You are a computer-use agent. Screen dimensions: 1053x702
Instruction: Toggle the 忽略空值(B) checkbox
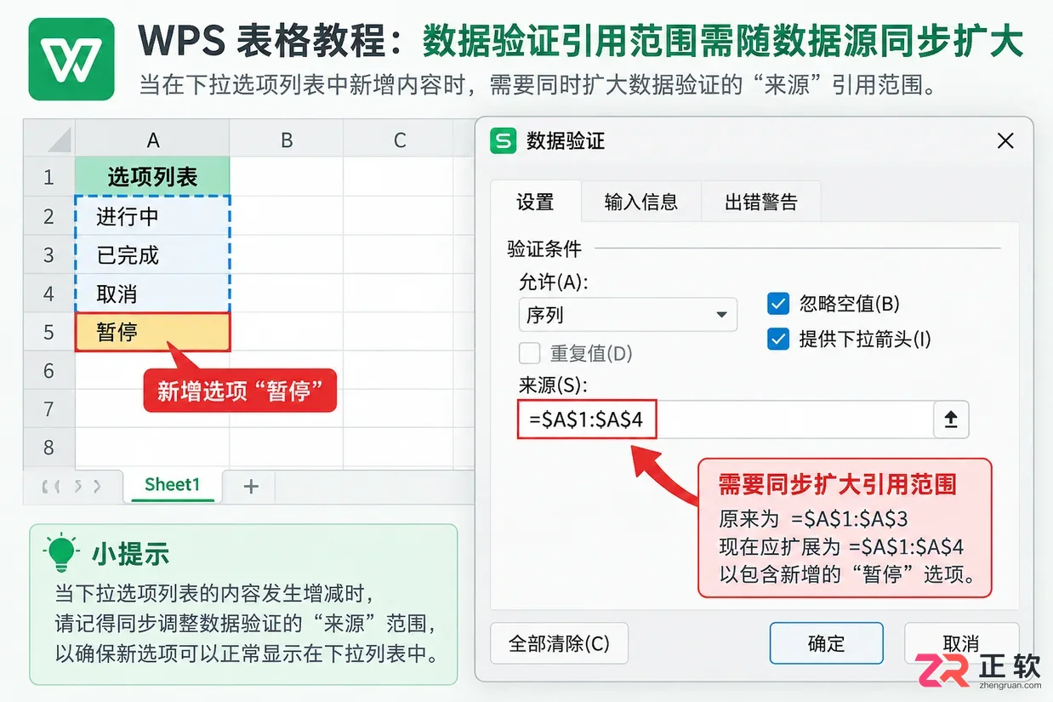coord(778,304)
